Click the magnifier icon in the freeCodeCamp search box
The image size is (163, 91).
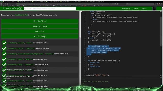pos(25,9)
